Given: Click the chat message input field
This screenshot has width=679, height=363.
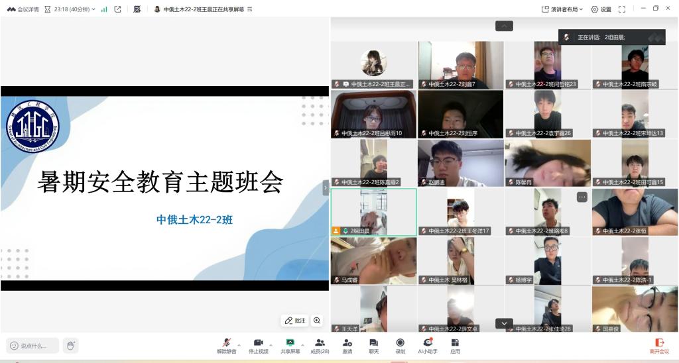Looking at the screenshot, I should (33, 345).
